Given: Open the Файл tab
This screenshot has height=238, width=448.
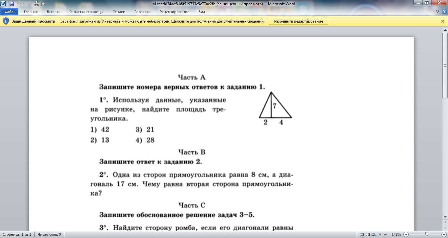Looking at the screenshot, I should coord(9,12).
